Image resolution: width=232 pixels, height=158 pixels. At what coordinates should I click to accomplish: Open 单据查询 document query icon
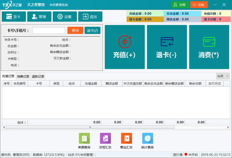tap(84, 141)
